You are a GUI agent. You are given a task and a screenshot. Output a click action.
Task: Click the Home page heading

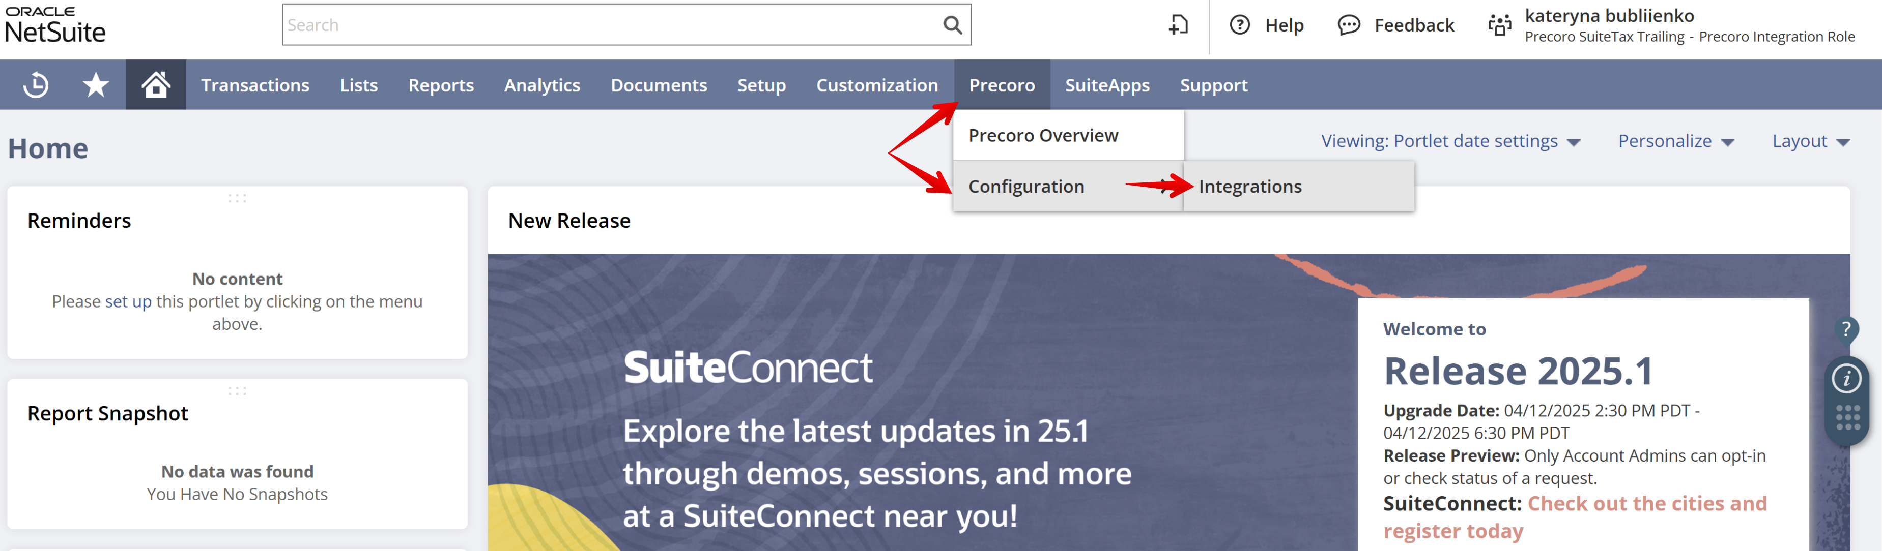tap(48, 148)
